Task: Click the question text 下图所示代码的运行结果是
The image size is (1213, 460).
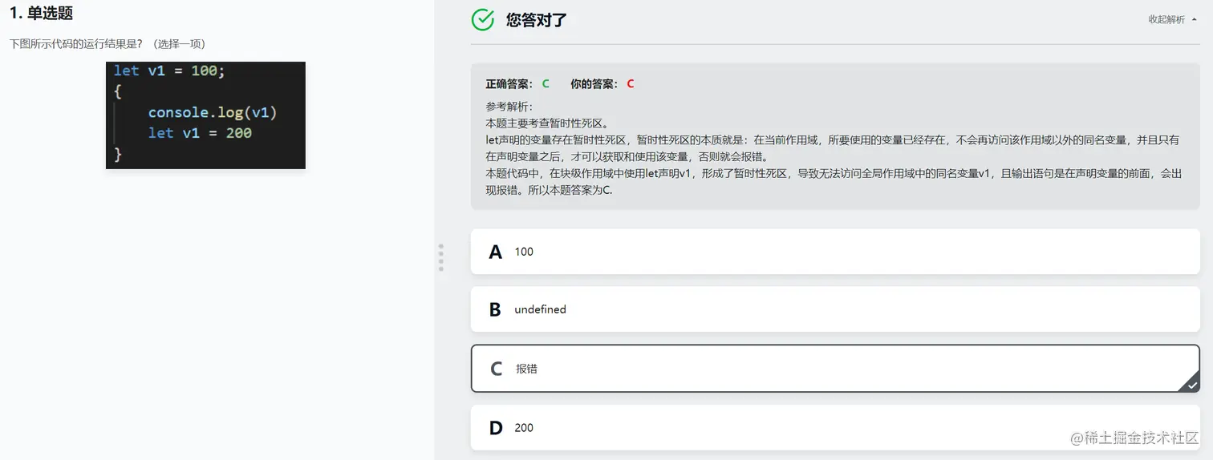Action: 76,44
